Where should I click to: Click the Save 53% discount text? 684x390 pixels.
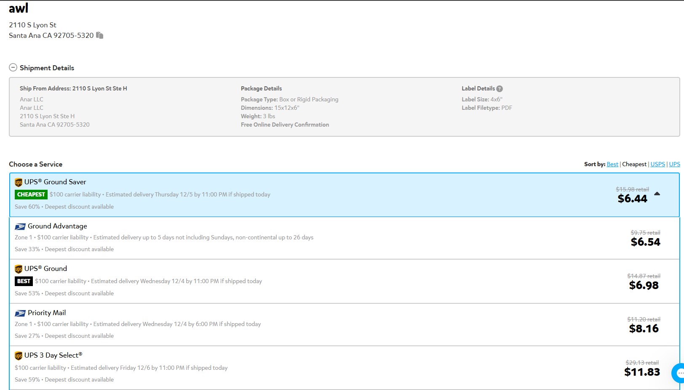click(64, 293)
